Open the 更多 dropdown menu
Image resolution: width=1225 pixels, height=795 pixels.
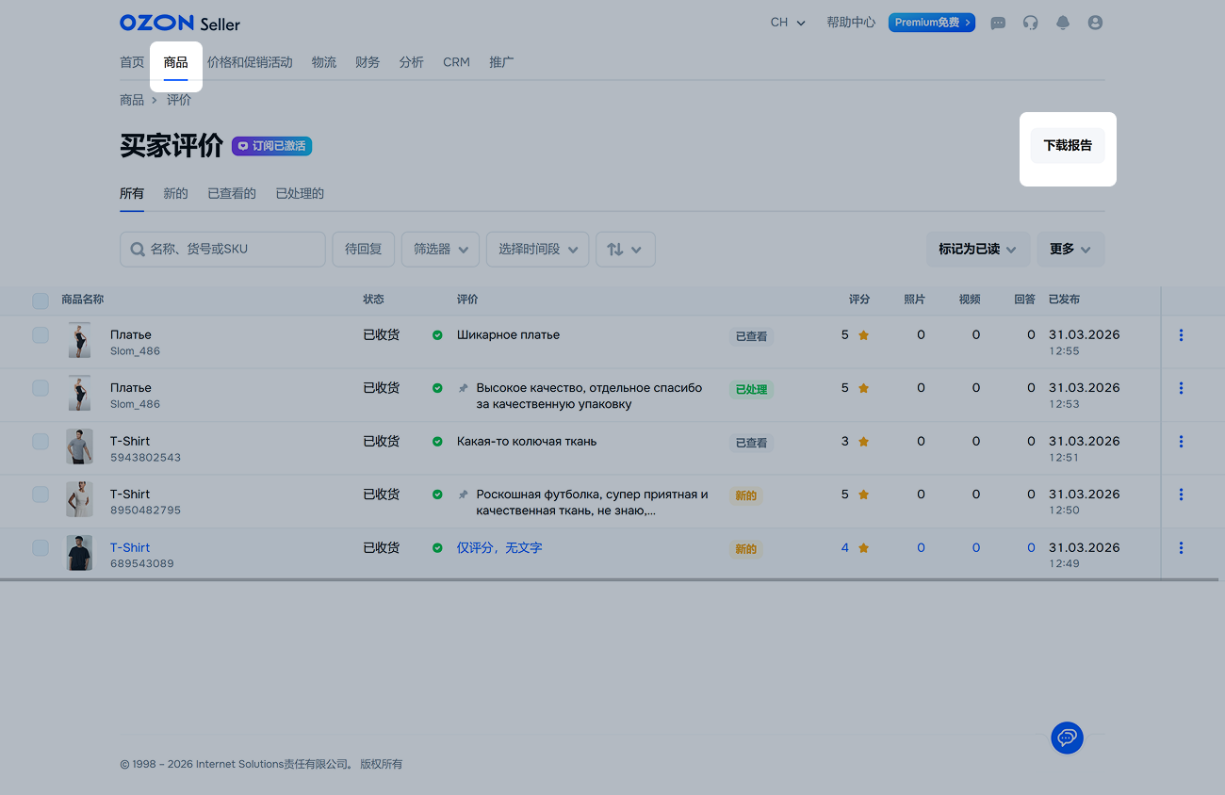(1070, 250)
